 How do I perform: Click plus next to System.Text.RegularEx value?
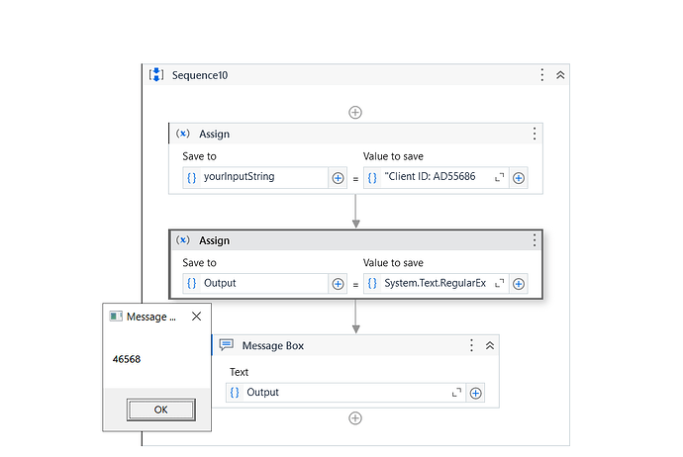coord(519,284)
